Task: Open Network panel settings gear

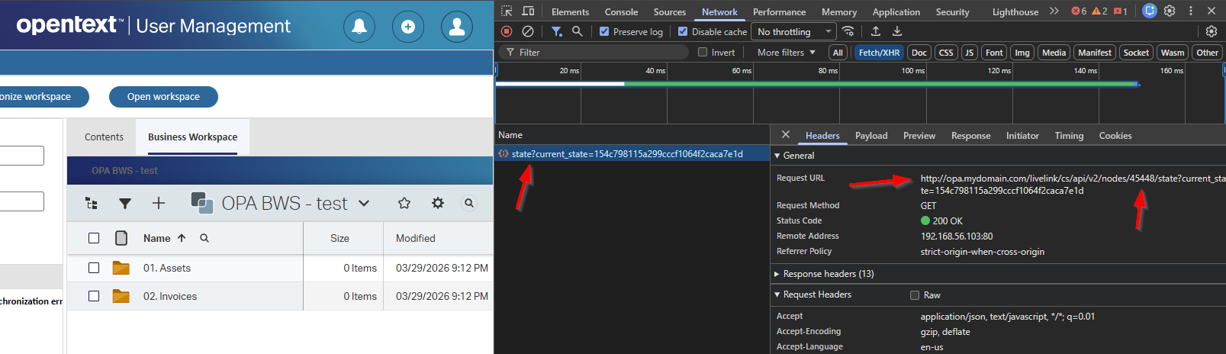Action: pyautogui.click(x=1212, y=31)
